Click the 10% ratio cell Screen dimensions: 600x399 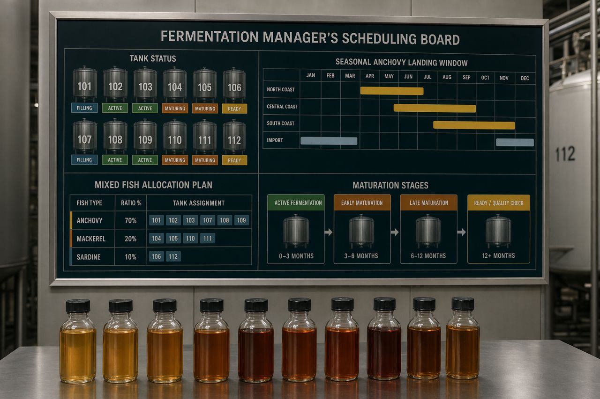click(x=131, y=257)
